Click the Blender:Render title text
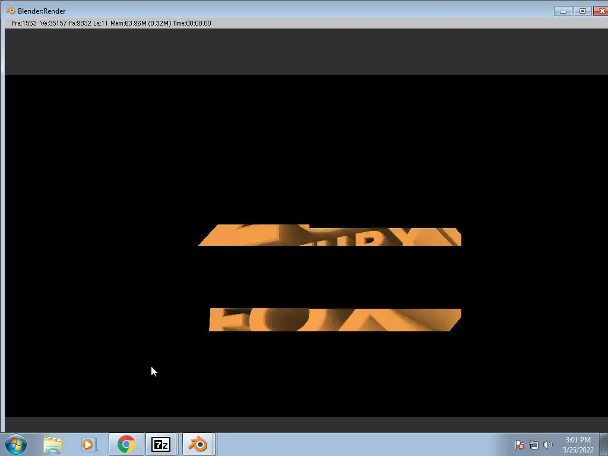This screenshot has width=608, height=456. tap(42, 11)
